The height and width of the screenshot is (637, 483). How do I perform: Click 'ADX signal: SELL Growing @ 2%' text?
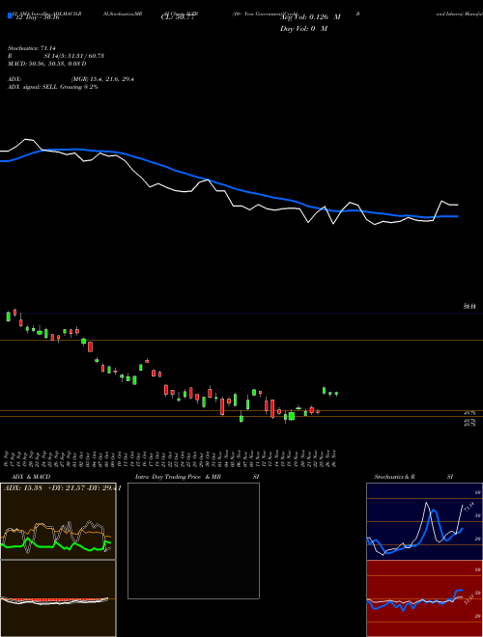pos(53,87)
